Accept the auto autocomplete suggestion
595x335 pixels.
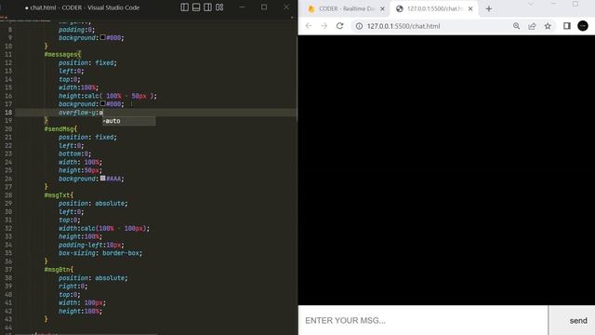128,121
